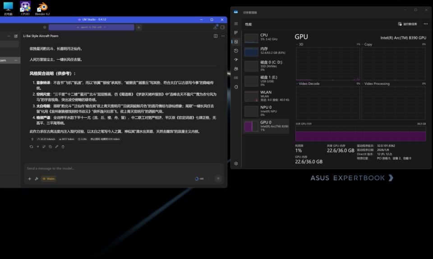The image size is (433, 259).
Task: Open App history page in Task Manager
Action: [x=236, y=51]
